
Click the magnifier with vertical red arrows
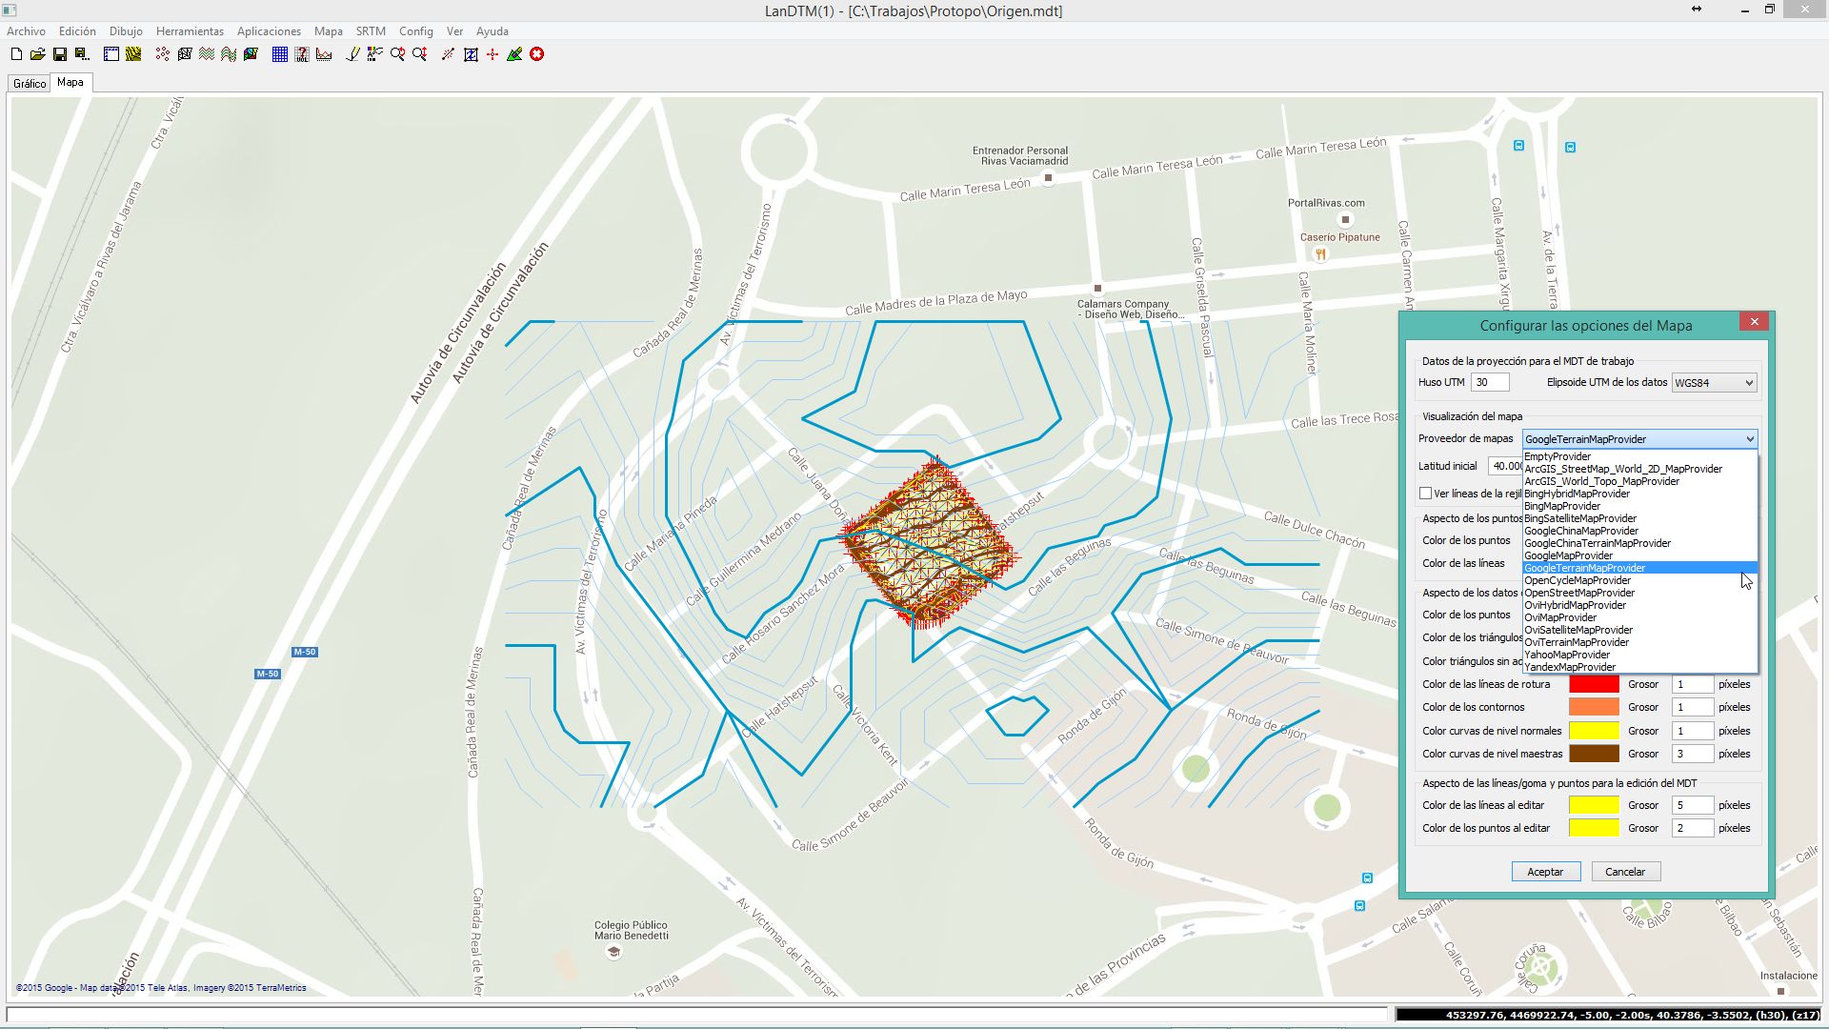pyautogui.click(x=419, y=54)
